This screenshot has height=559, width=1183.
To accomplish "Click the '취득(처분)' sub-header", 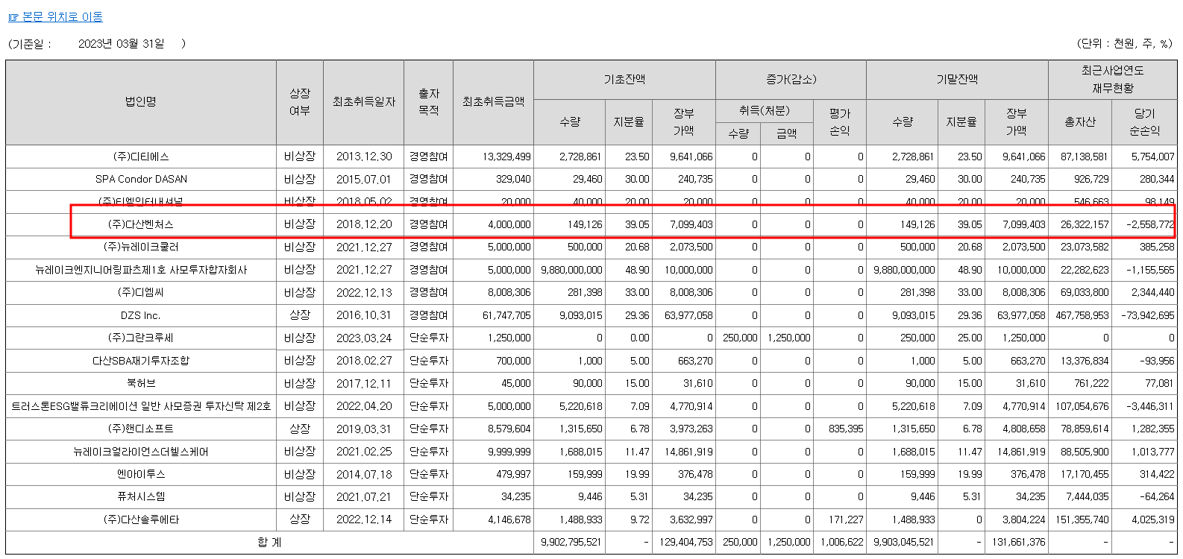I will (764, 110).
